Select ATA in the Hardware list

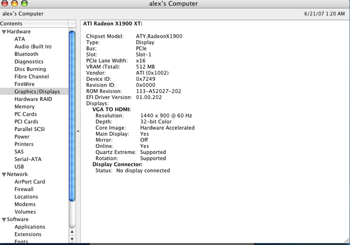click(20, 39)
